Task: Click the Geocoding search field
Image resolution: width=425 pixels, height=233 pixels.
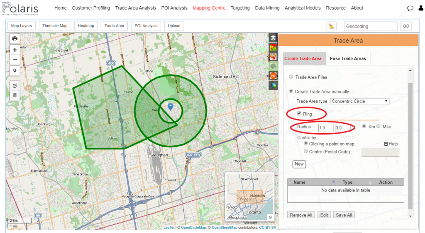Action: (371, 26)
